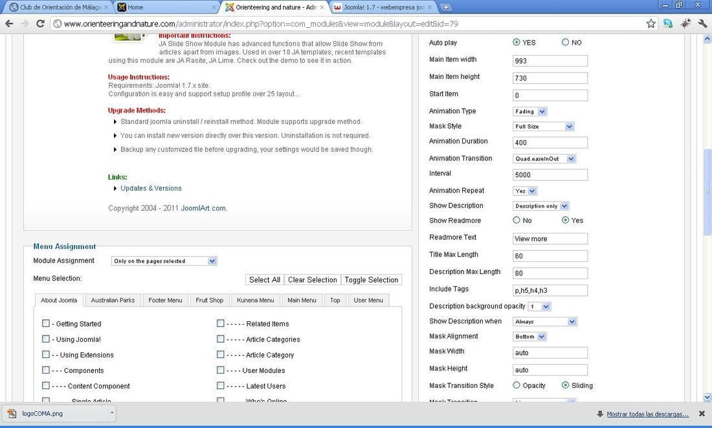712x428 pixels.
Task: Check the Using Joomla! menu item
Action: 46,339
